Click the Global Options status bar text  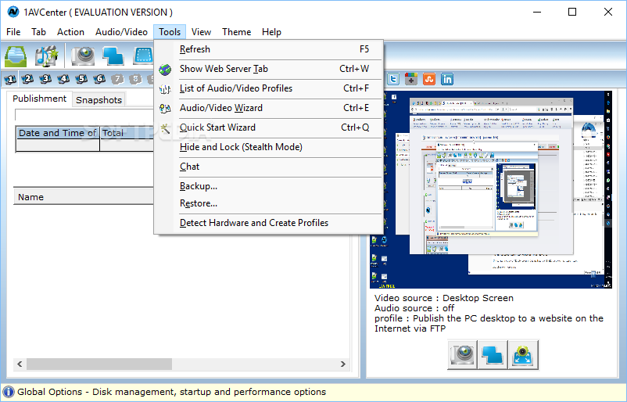point(171,392)
